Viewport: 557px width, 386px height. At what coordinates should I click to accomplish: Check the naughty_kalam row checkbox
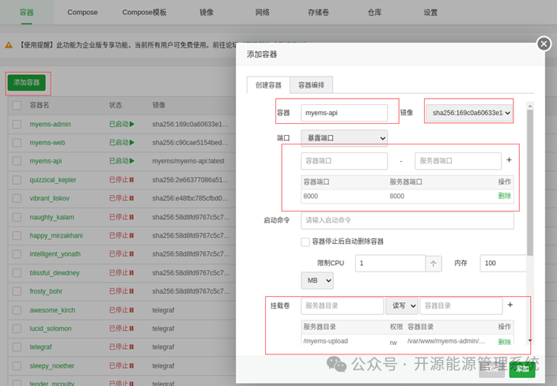[17, 217]
